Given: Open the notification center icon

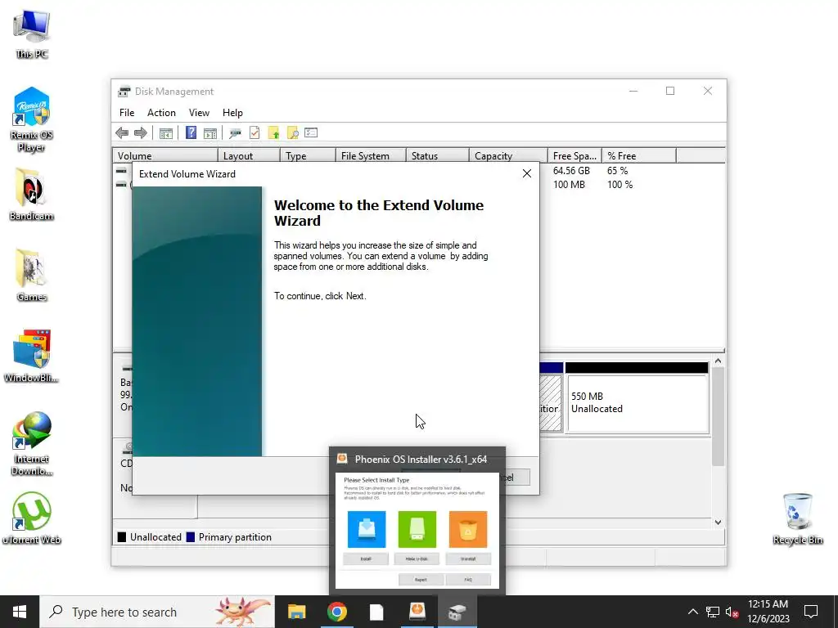Looking at the screenshot, I should coord(811,612).
